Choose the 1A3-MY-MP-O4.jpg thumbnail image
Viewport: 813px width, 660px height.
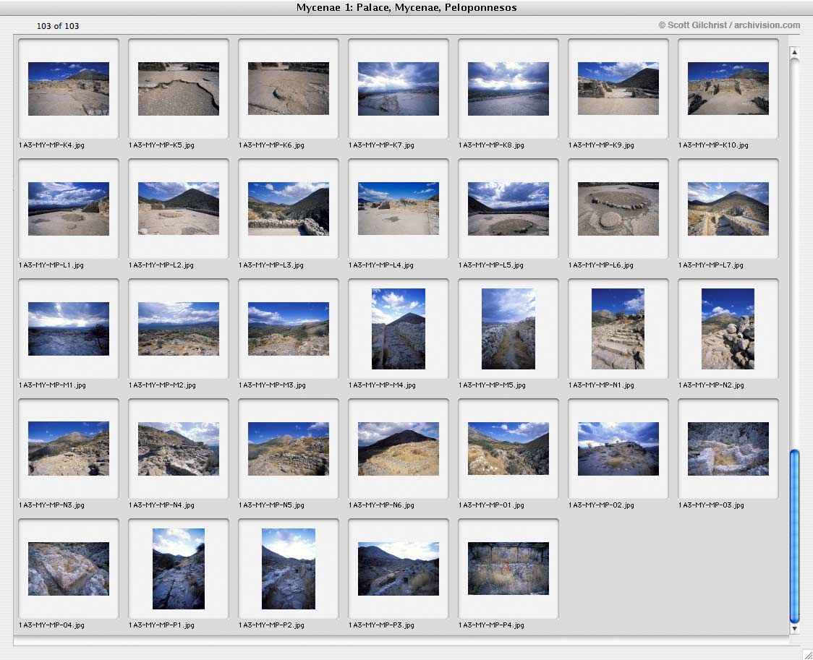pos(69,569)
